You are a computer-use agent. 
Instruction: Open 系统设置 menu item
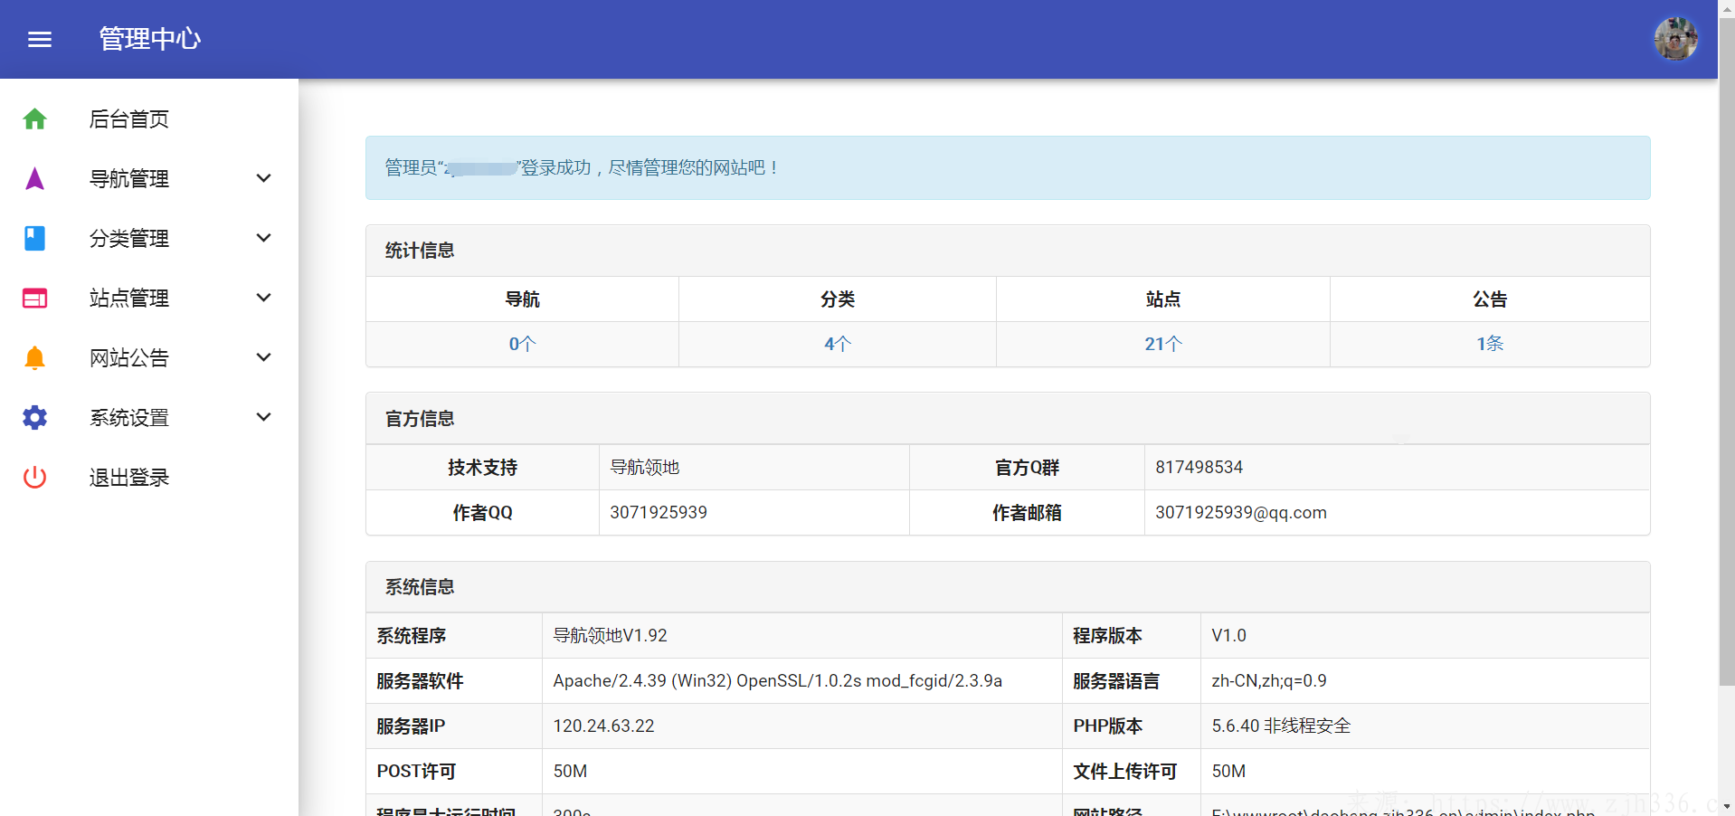(149, 417)
